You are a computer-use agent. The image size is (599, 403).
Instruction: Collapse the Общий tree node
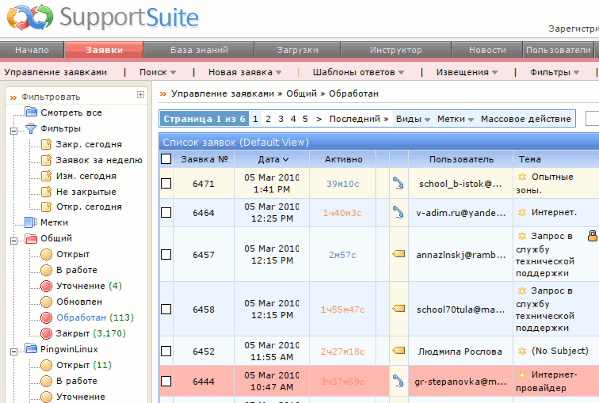click(13, 239)
